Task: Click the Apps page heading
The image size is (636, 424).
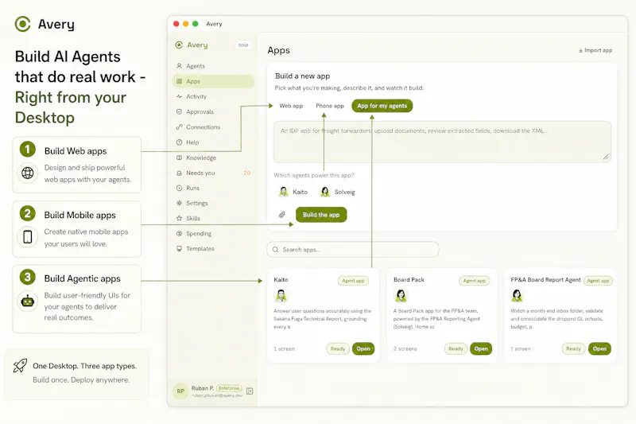Action: click(x=279, y=50)
